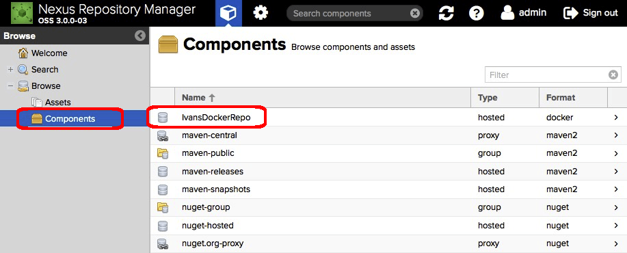Image resolution: width=627 pixels, height=253 pixels.
Task: Open the maven-snapshots repository row
Action: 388,189
